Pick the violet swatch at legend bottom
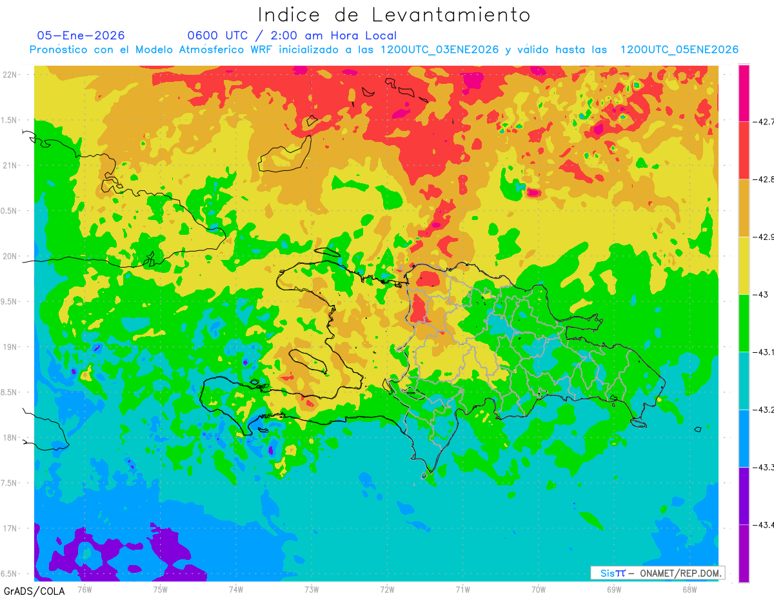The width and height of the screenshot is (774, 598). (744, 553)
